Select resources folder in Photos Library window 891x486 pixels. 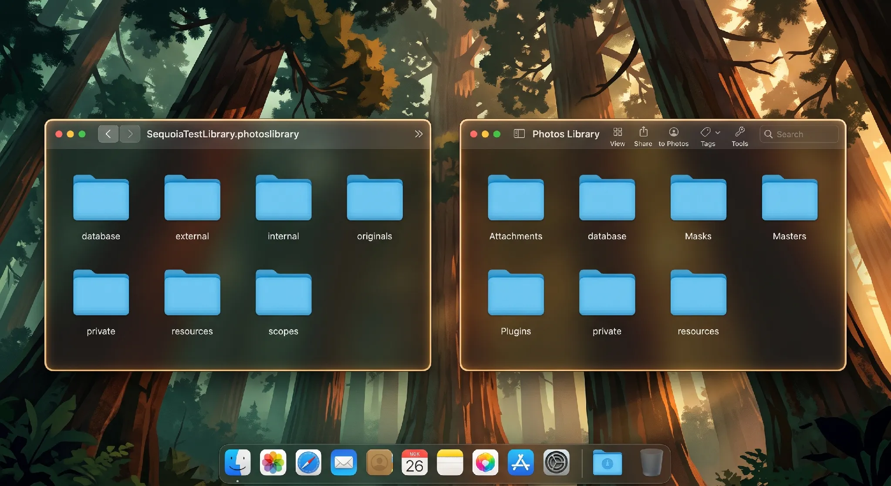pyautogui.click(x=698, y=293)
